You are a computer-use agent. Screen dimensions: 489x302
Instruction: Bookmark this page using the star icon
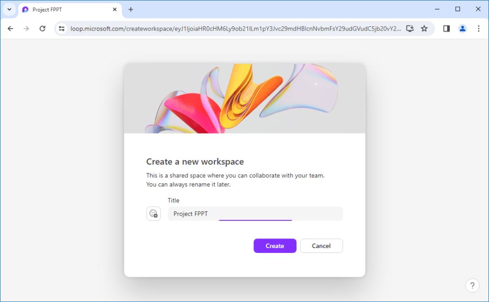[x=425, y=28]
